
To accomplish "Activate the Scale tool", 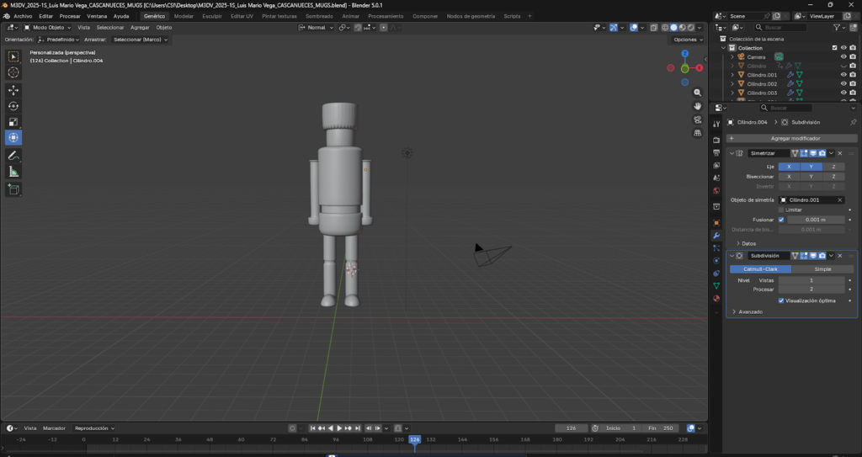I will (x=13, y=122).
